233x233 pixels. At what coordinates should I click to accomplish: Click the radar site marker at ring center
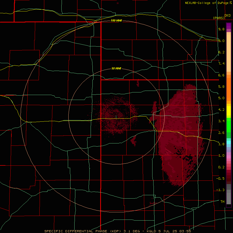[116, 117]
